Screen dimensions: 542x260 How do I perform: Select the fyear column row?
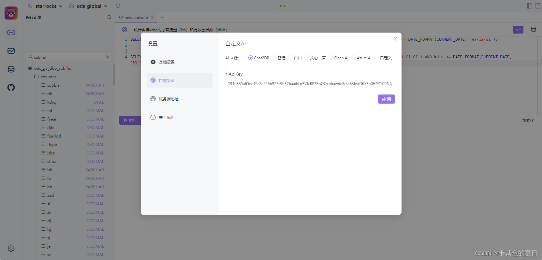pyautogui.click(x=72, y=119)
